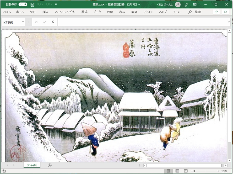Click horizontal scrollbar left arrow

[x=145, y=165]
